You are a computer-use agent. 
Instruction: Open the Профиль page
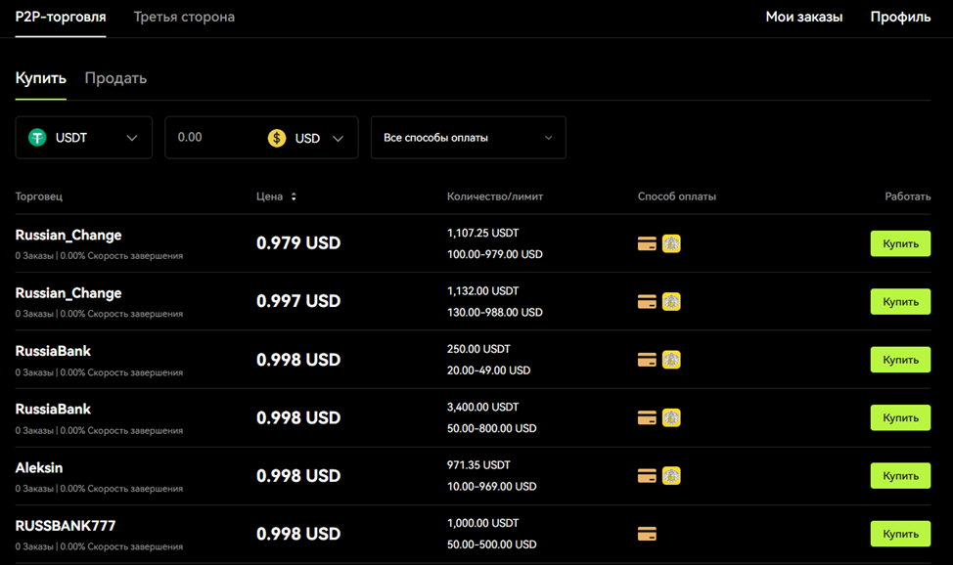point(900,17)
